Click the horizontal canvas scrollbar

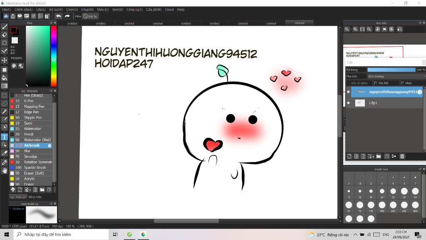(186, 221)
